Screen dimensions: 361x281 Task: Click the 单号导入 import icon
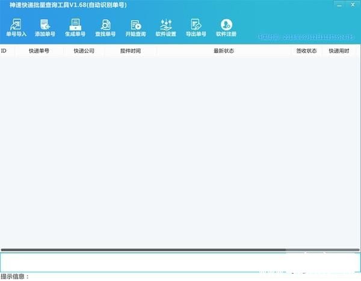tap(16, 27)
